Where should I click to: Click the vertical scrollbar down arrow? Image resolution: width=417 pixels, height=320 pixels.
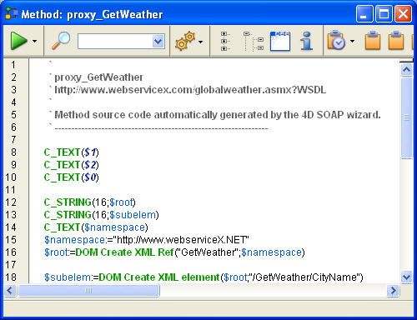(407, 277)
